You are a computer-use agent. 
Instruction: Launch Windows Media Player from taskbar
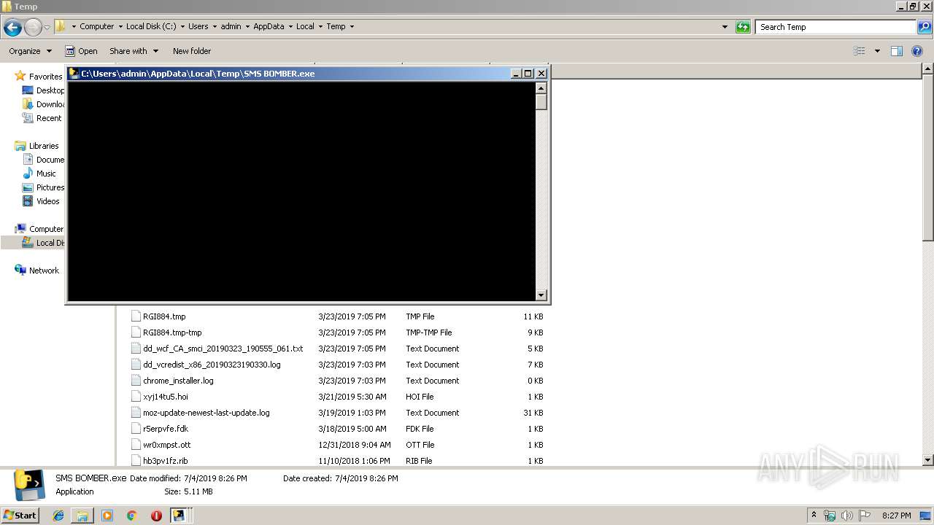107,516
